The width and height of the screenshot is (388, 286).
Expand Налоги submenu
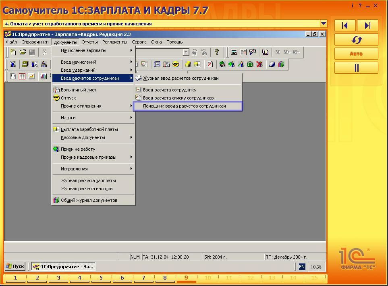coord(93,118)
